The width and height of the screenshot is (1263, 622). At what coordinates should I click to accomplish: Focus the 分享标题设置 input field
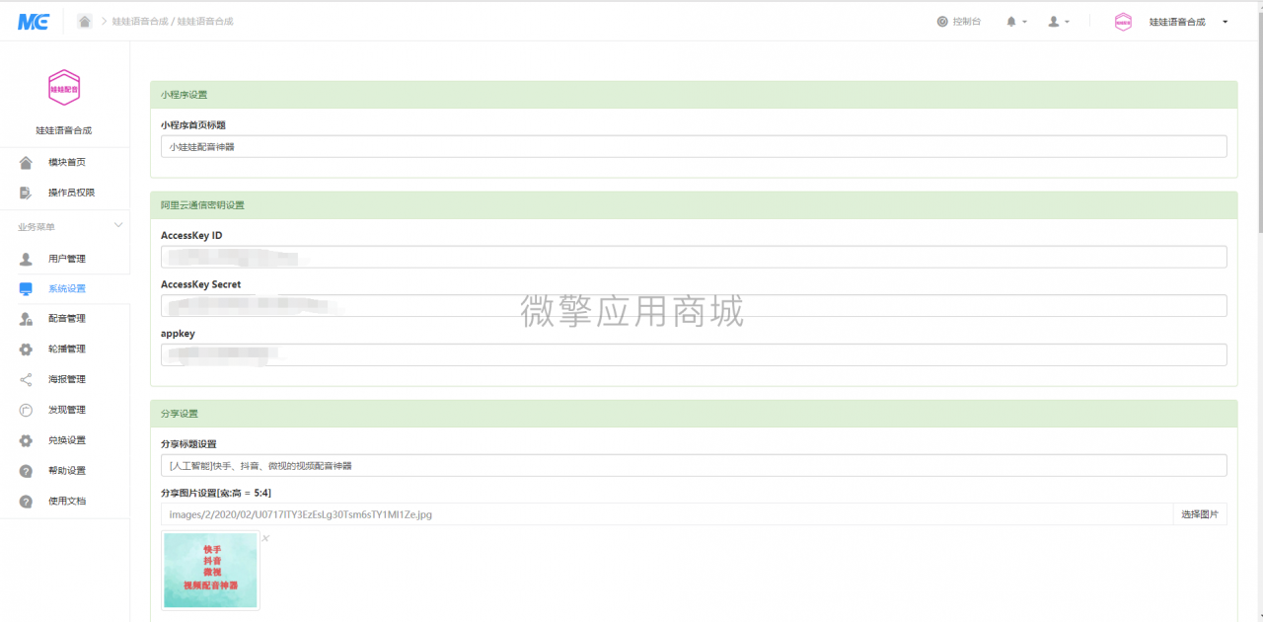point(694,465)
